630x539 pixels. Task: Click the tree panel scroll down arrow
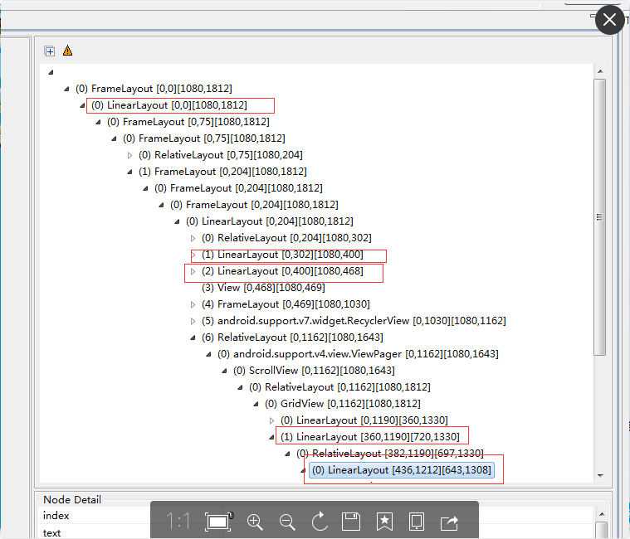point(600,476)
